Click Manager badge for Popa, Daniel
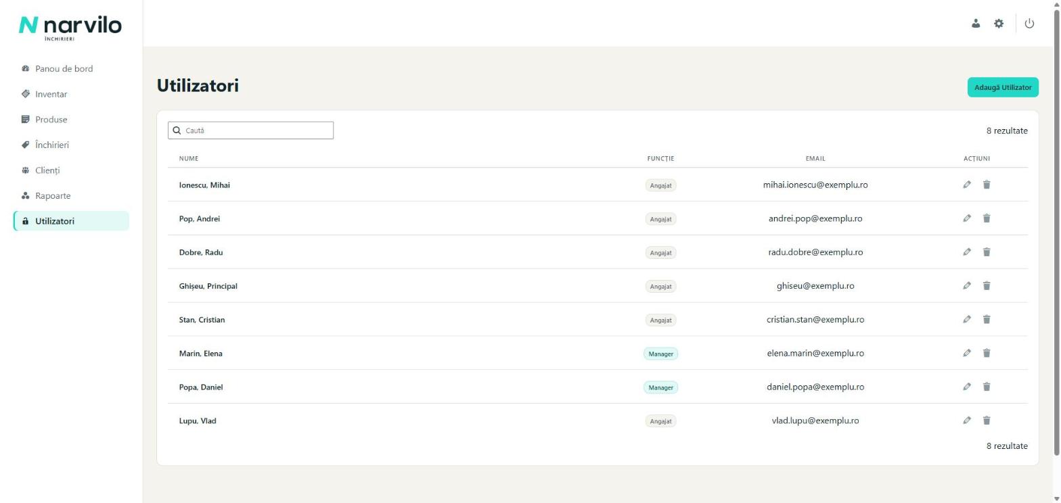Image resolution: width=1061 pixels, height=503 pixels. (660, 387)
